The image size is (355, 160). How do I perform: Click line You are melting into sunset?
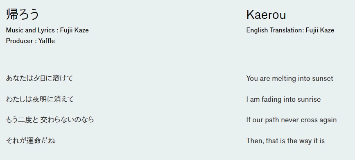(x=289, y=78)
